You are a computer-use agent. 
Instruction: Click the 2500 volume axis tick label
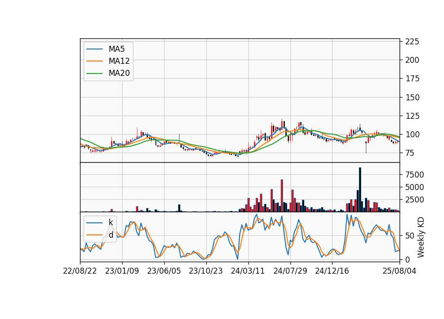414,200
